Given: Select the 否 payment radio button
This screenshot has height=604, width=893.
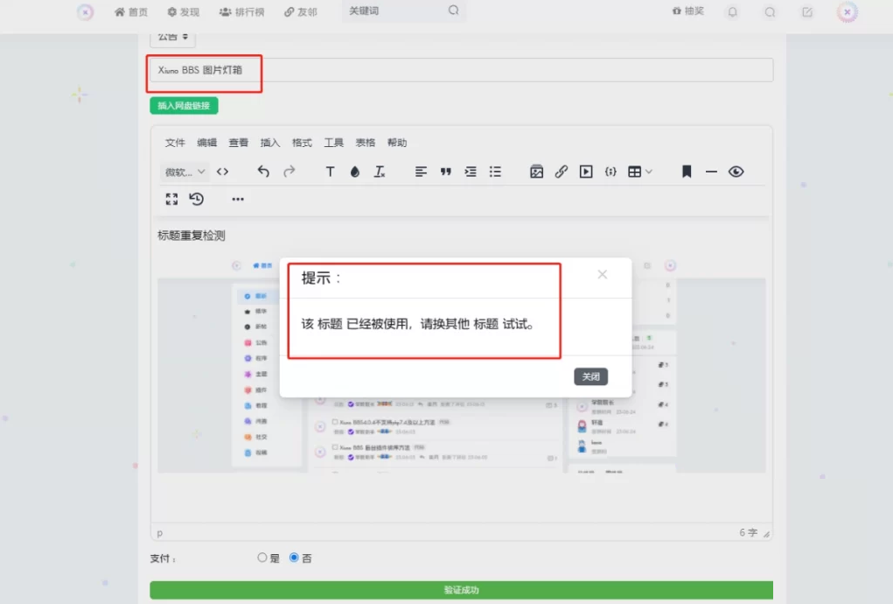Looking at the screenshot, I should (x=294, y=558).
